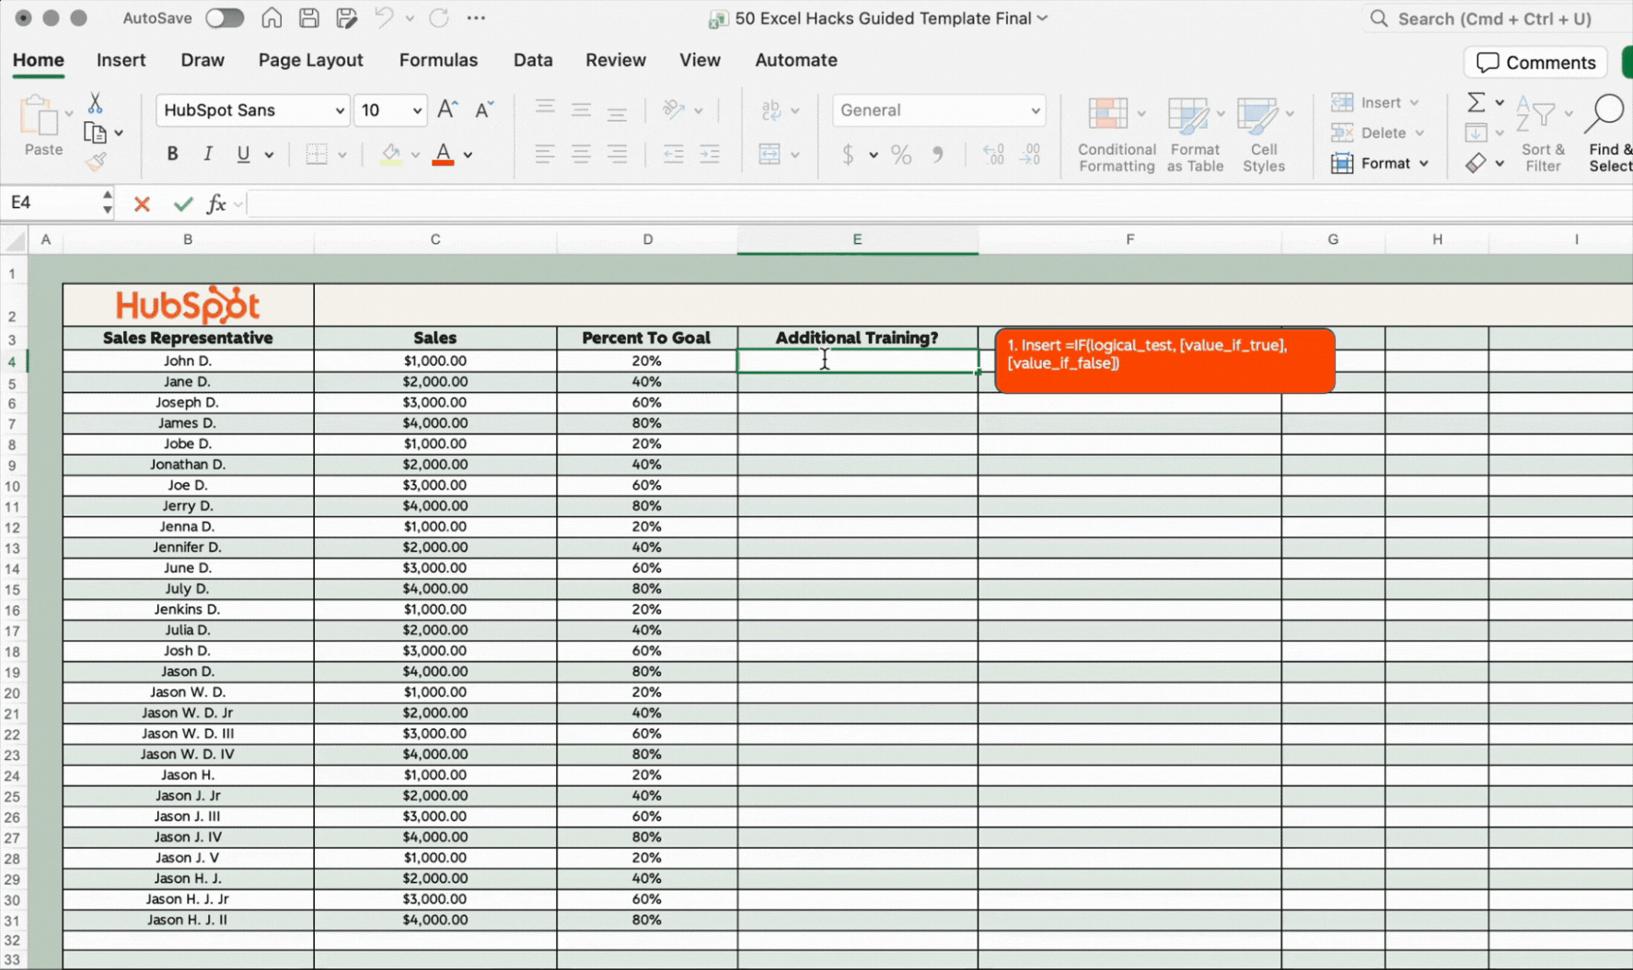Click the Percent Style icon

tap(901, 155)
